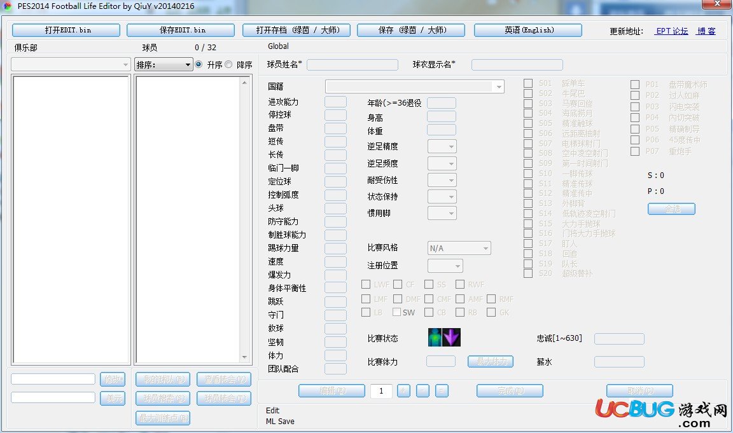This screenshot has width=733, height=433.
Task: Open the 注册位置 registered position dropdown
Action: pos(445,266)
